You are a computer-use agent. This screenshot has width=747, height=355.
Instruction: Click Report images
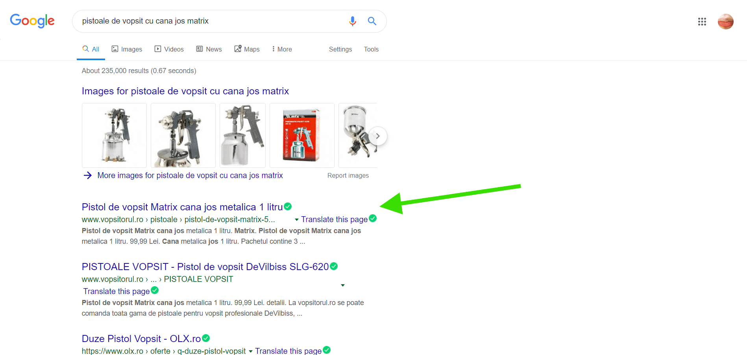[x=348, y=176]
